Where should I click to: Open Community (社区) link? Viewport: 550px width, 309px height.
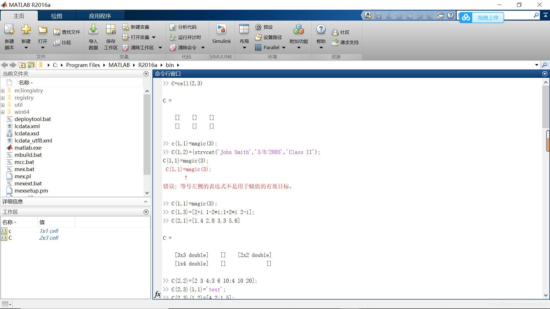[x=341, y=32]
